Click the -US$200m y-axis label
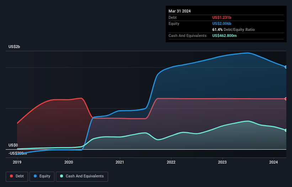Image resolution: width=292 pixels, height=187 pixels. pyautogui.click(x=18, y=153)
